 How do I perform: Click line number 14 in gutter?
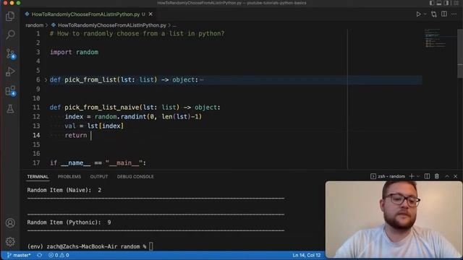[36, 135]
